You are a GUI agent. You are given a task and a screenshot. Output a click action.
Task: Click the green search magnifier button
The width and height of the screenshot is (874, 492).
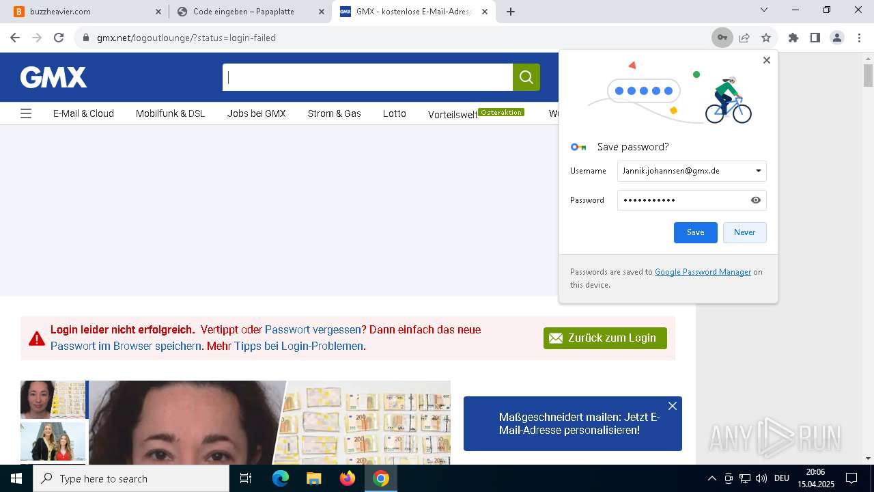click(x=526, y=77)
